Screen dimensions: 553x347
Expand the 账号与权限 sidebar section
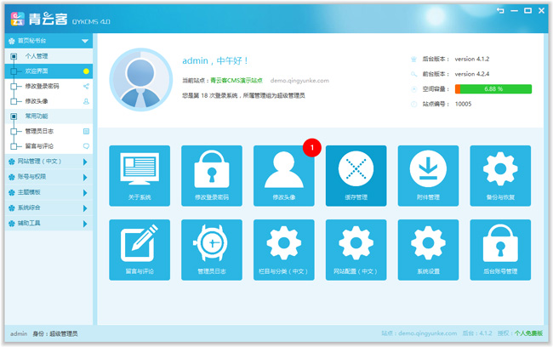pyautogui.click(x=48, y=177)
